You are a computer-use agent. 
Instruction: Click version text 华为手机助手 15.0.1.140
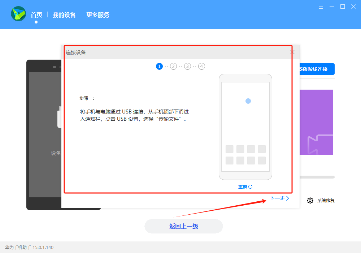29,248
